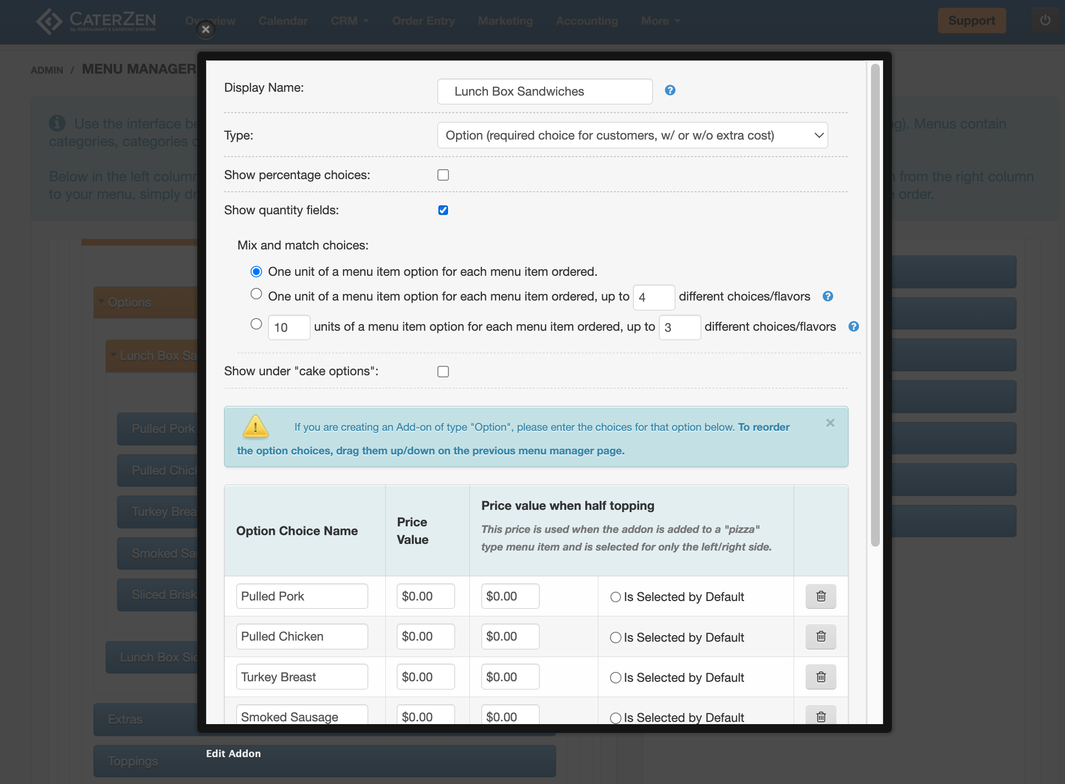1065x784 pixels.
Task: Set Pulled Pork as selected by default
Action: (x=615, y=597)
